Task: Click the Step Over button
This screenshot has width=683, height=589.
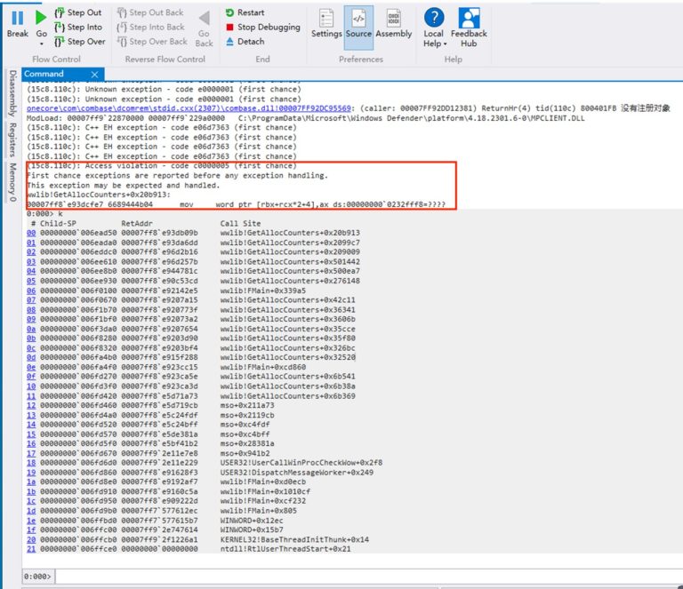Action: [78, 42]
